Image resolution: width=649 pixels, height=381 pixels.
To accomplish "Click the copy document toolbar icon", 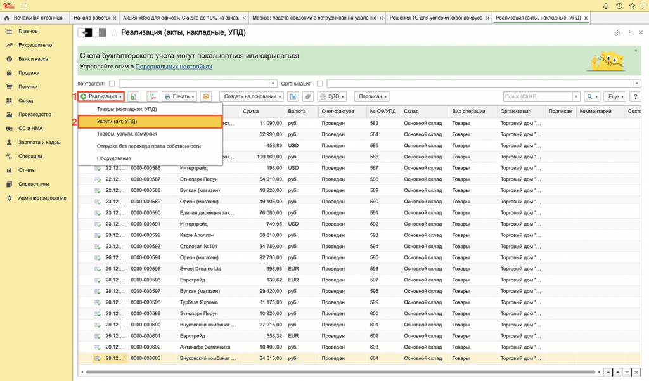I will [x=133, y=96].
